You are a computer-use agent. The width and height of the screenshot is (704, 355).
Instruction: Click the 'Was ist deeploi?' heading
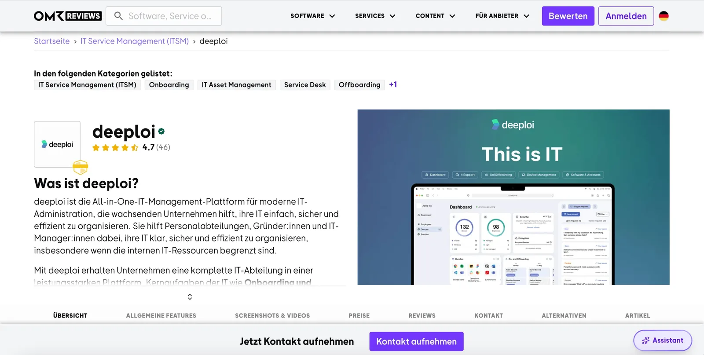pos(86,183)
